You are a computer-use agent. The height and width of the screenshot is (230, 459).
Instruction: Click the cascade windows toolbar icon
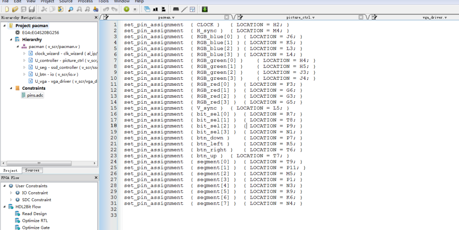[147, 9]
